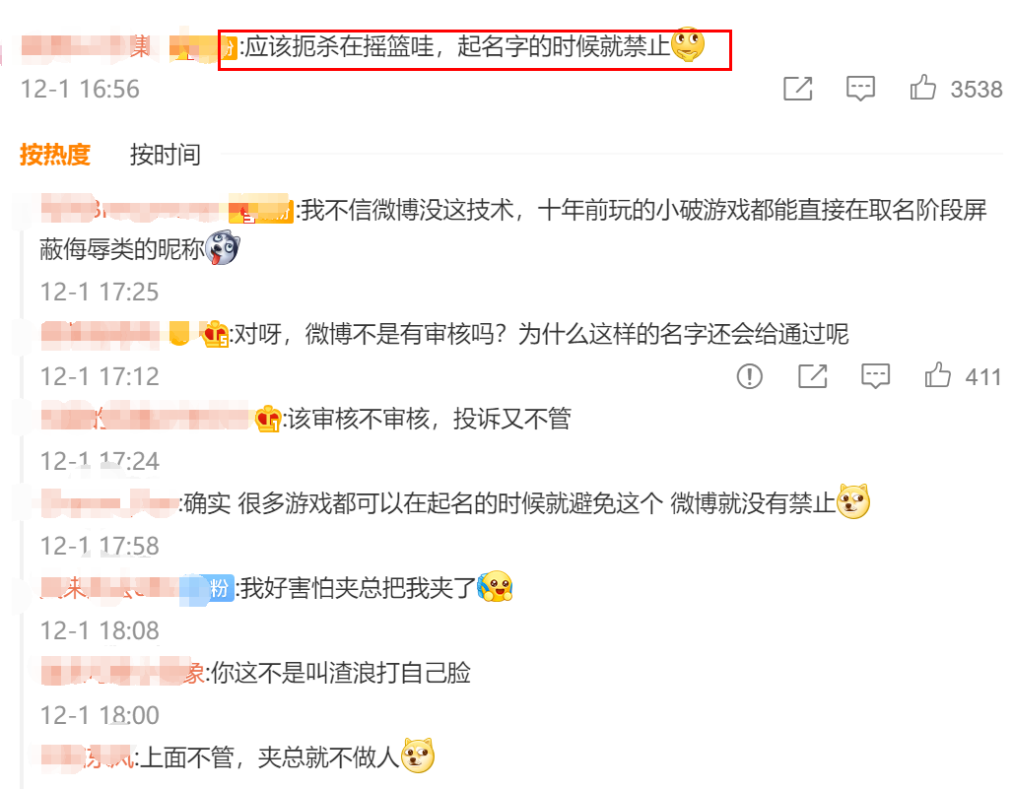This screenshot has height=789, width=1013.
Task: Like the top comment with 3538 likes
Action: [x=923, y=88]
